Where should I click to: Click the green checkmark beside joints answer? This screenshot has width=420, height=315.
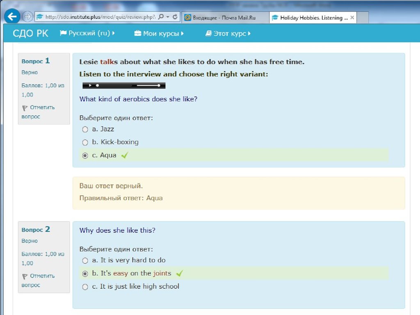point(180,273)
